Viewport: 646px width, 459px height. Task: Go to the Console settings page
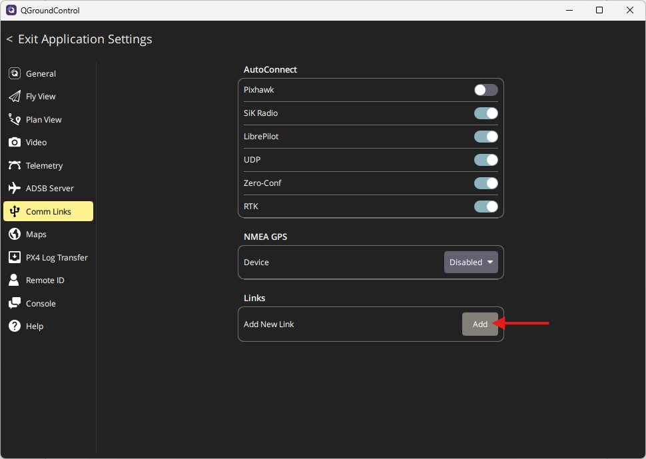[41, 303]
